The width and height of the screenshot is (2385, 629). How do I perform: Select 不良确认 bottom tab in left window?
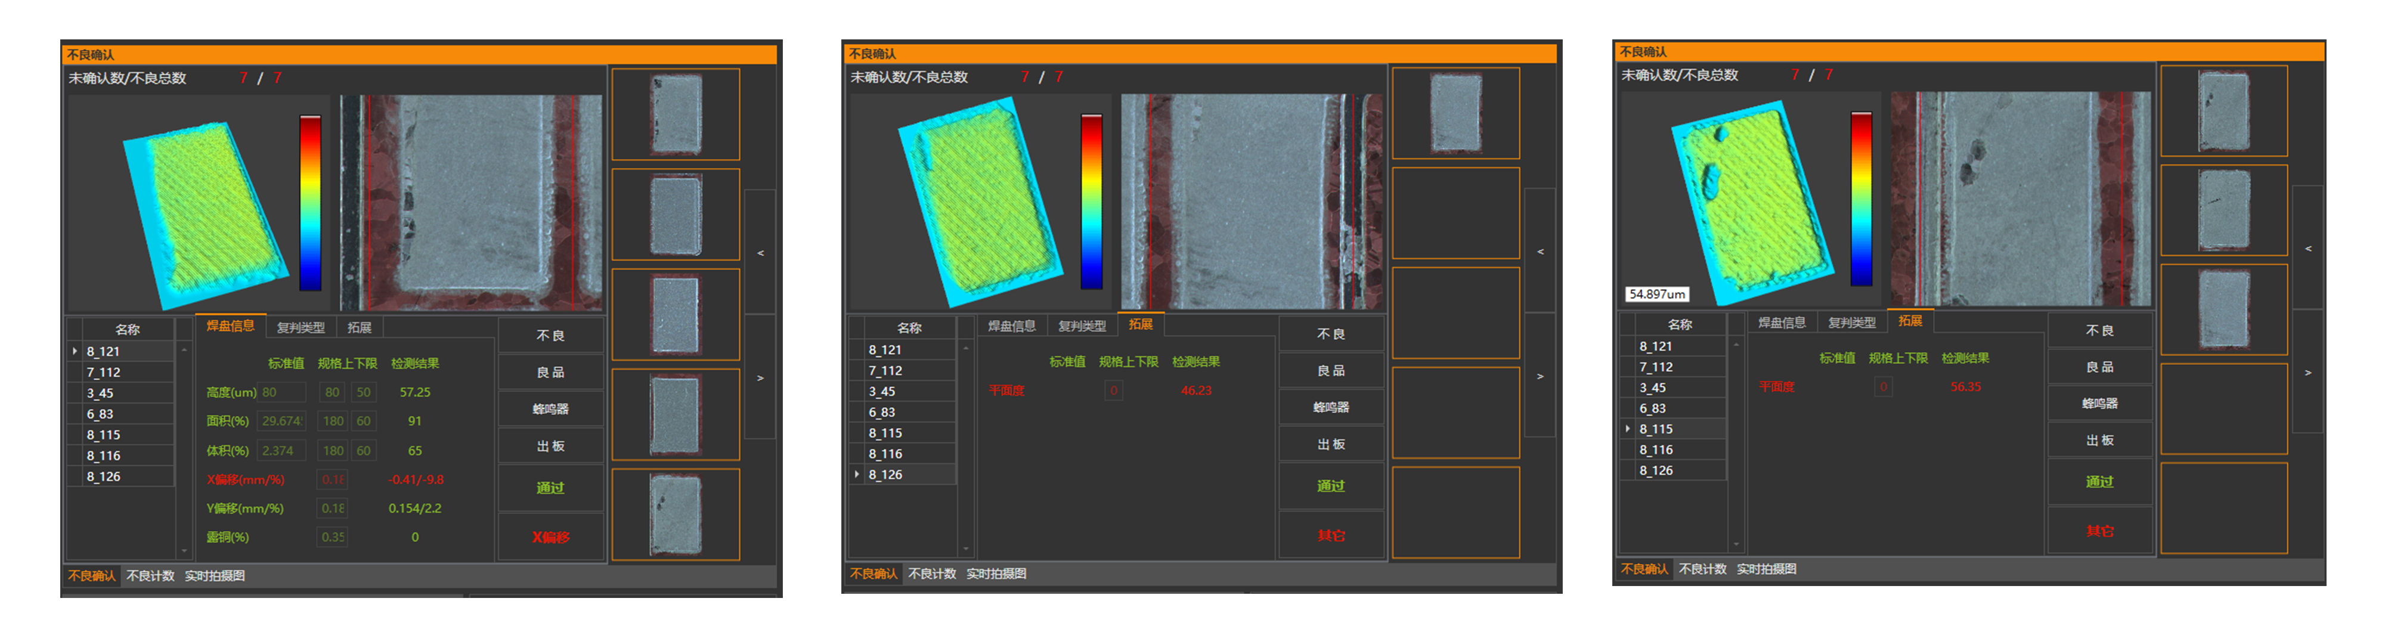point(92,576)
